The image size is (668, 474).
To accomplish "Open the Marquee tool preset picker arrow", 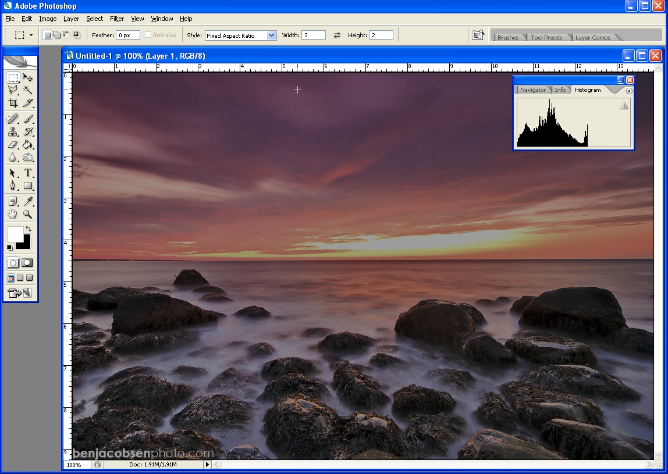I will (x=31, y=35).
